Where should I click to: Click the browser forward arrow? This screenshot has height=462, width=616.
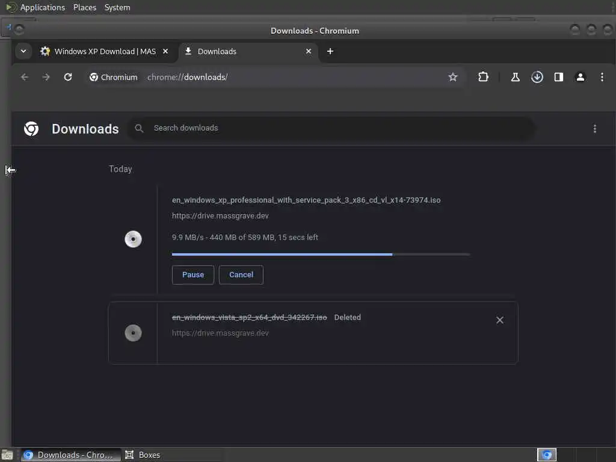46,77
